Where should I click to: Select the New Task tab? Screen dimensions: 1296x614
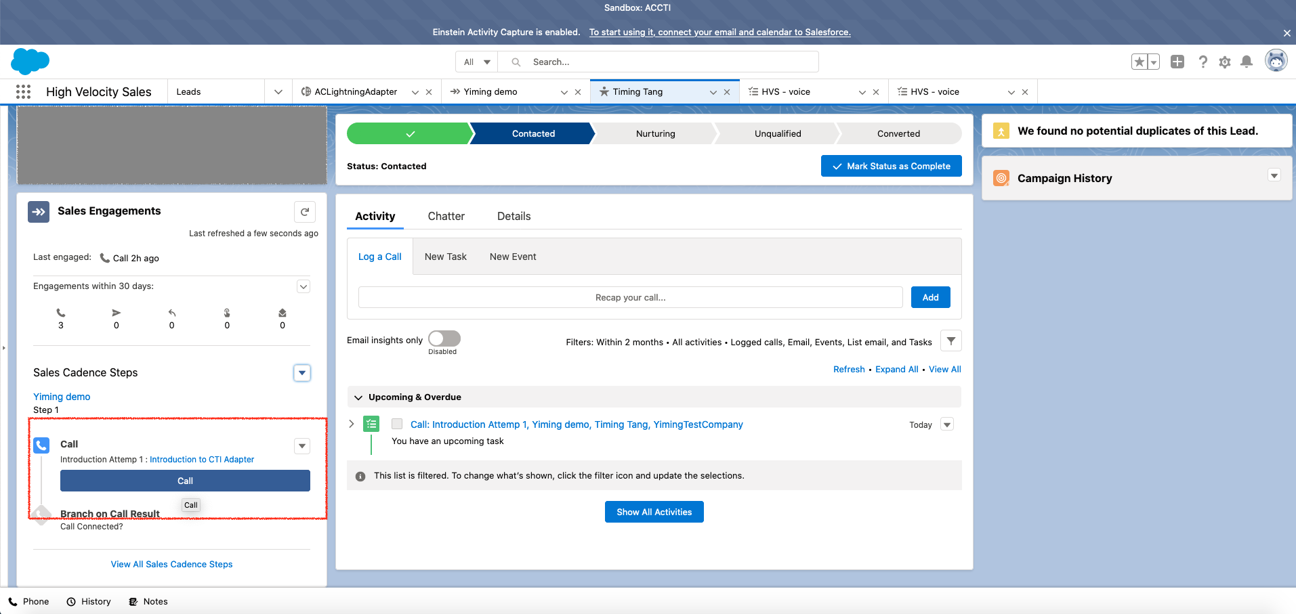446,257
